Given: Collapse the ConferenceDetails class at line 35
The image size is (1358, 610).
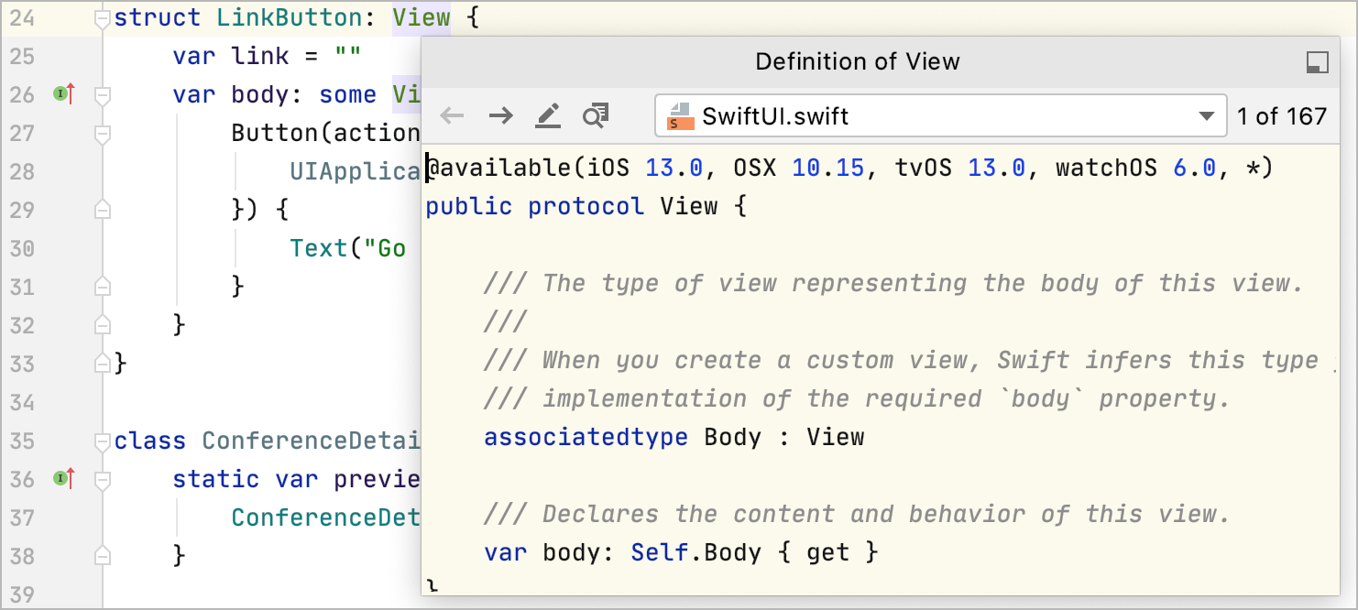Looking at the screenshot, I should 103,441.
